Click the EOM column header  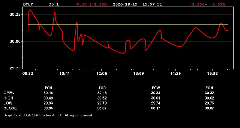(x=209, y=88)
